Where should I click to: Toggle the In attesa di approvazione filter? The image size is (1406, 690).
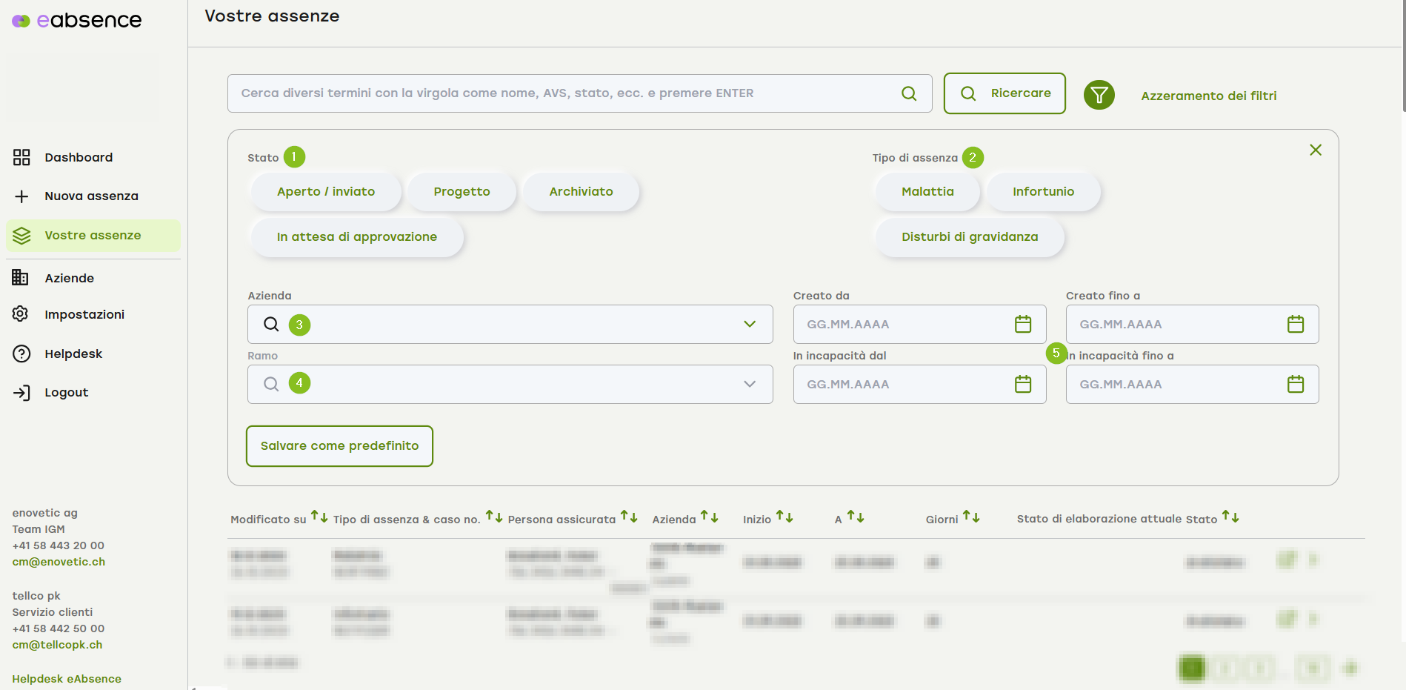(356, 237)
